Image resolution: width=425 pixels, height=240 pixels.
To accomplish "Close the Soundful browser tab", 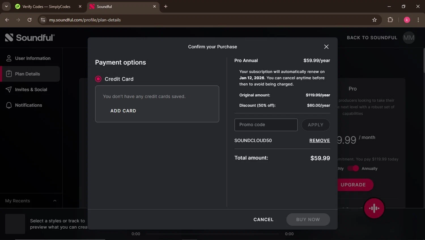I will 154,7.
